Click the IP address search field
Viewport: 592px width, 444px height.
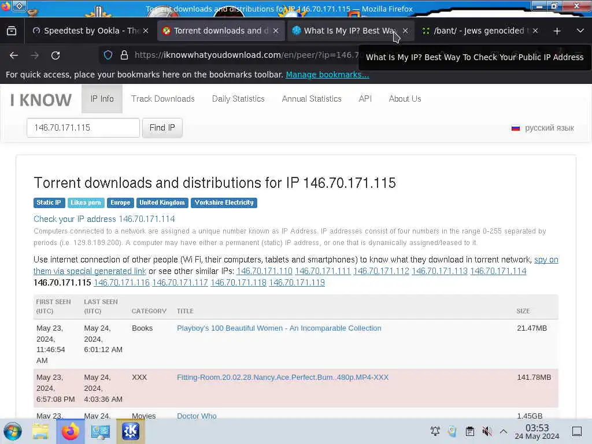tap(83, 128)
